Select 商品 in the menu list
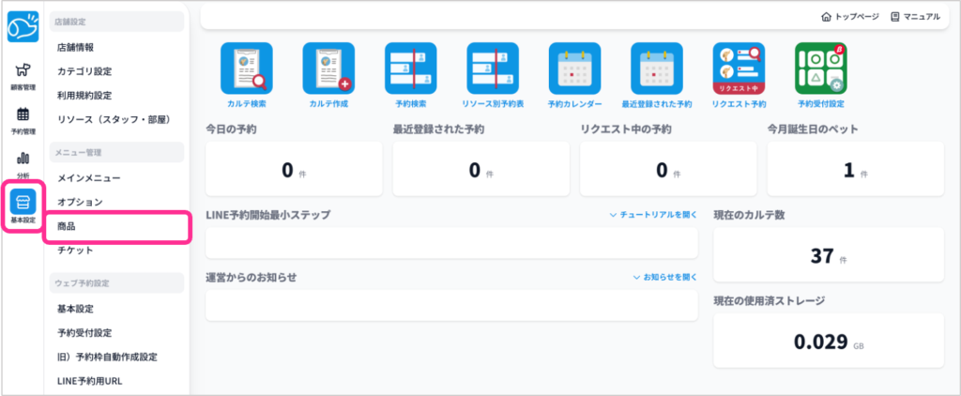 point(67,227)
